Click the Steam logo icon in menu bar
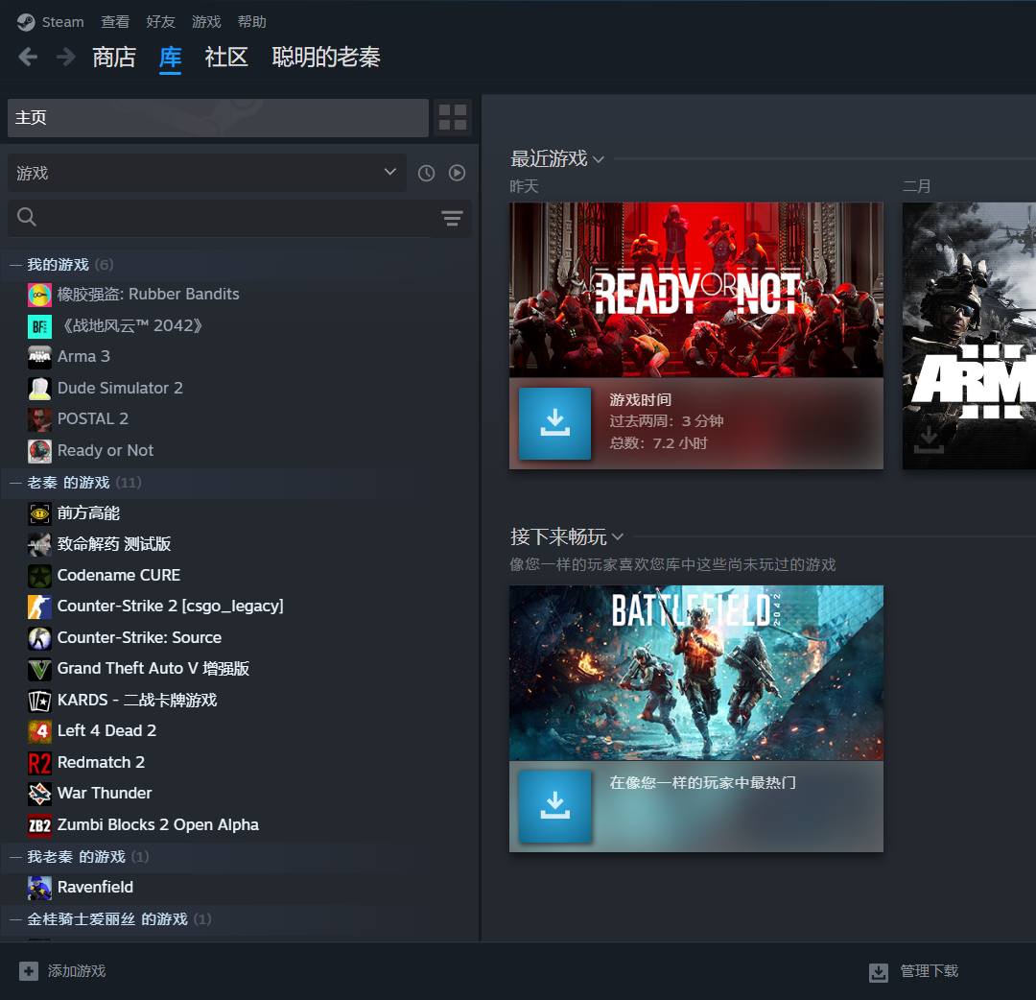The width and height of the screenshot is (1036, 1000). pos(26,22)
